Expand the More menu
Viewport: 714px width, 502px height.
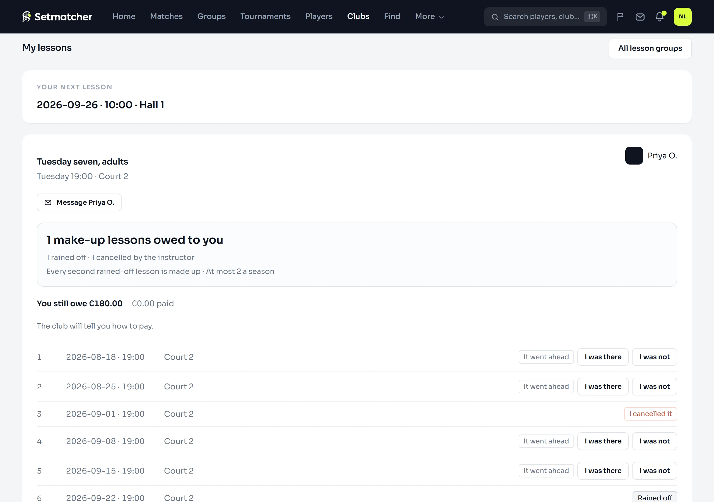[x=429, y=16]
